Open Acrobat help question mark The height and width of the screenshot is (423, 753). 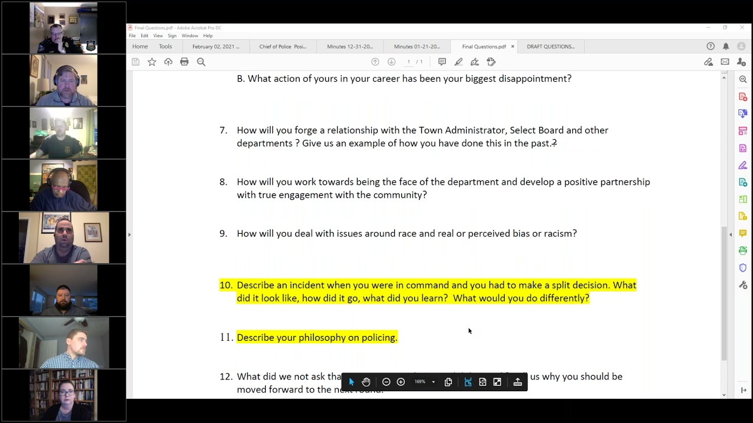point(711,46)
